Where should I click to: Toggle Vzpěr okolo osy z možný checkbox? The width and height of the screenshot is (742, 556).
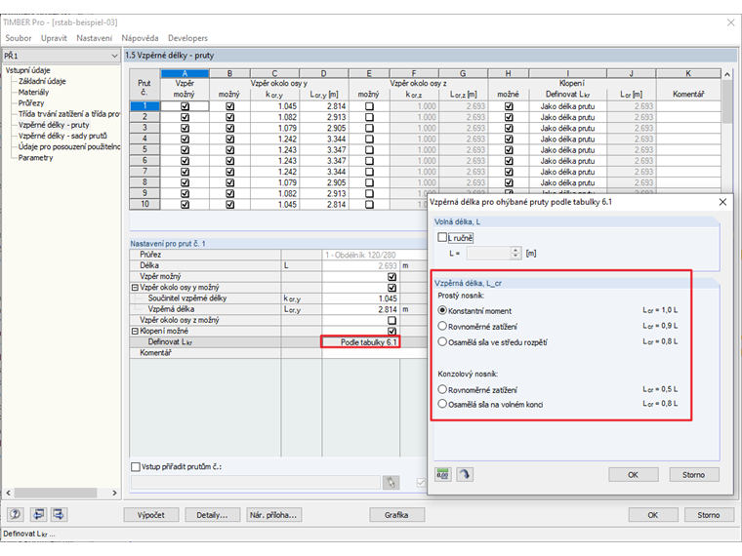pos(392,320)
